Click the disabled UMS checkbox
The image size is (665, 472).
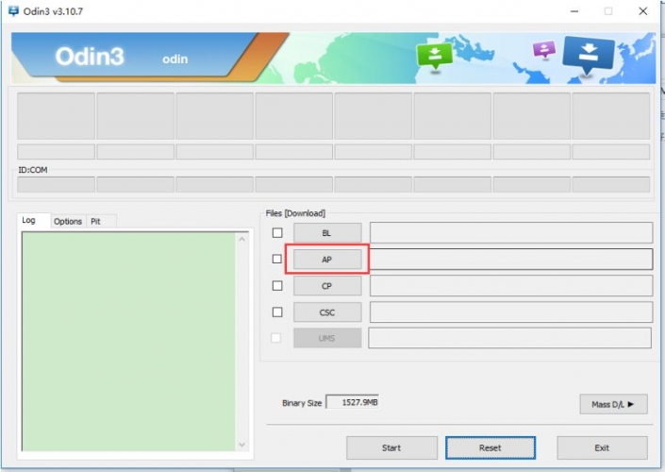point(275,338)
